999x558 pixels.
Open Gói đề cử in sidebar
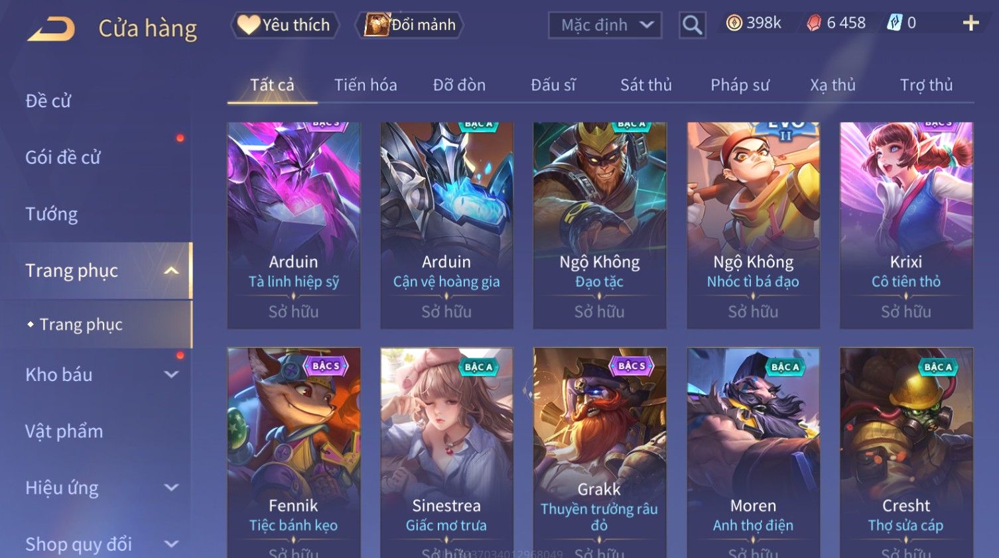[x=63, y=158]
